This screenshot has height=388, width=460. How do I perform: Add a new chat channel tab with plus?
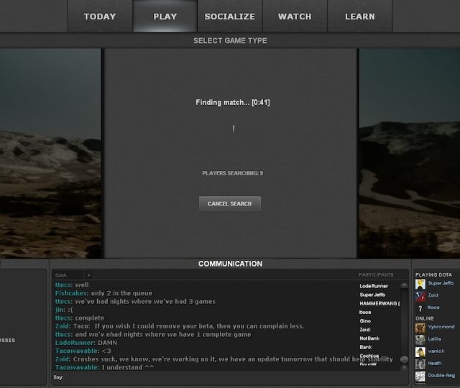89,275
